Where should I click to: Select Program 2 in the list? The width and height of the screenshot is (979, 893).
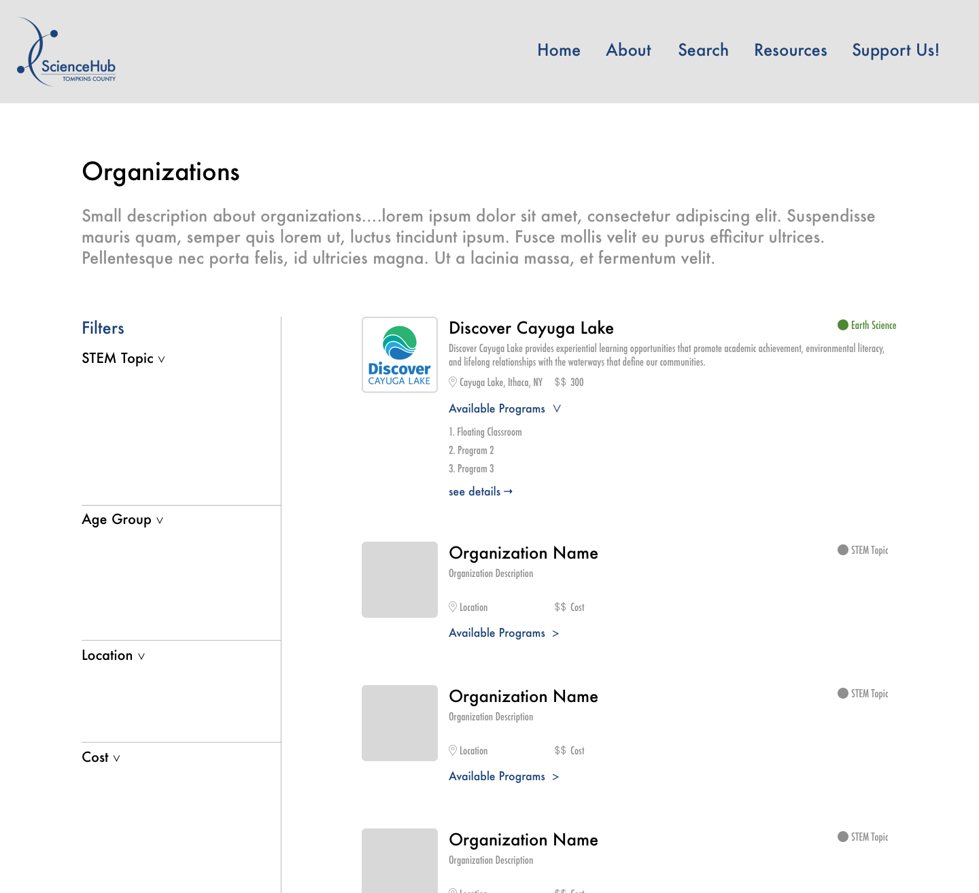click(471, 451)
